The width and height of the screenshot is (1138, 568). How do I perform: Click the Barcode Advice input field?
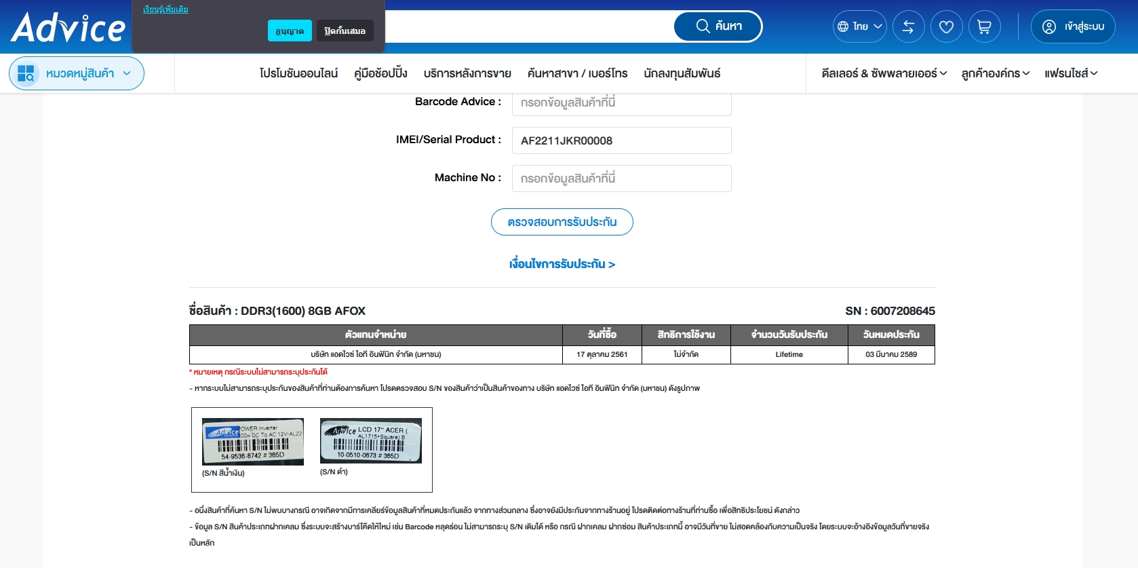pos(621,103)
